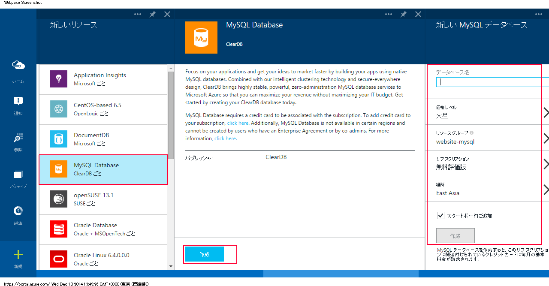Click the リソースグループ info icon

point(471,133)
